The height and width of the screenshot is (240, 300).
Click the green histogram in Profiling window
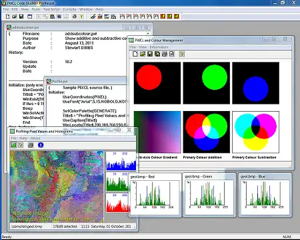pos(117,181)
